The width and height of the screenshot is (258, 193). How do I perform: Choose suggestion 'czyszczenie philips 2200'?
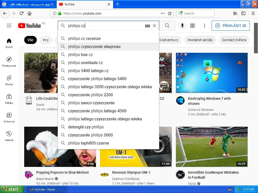(109, 95)
